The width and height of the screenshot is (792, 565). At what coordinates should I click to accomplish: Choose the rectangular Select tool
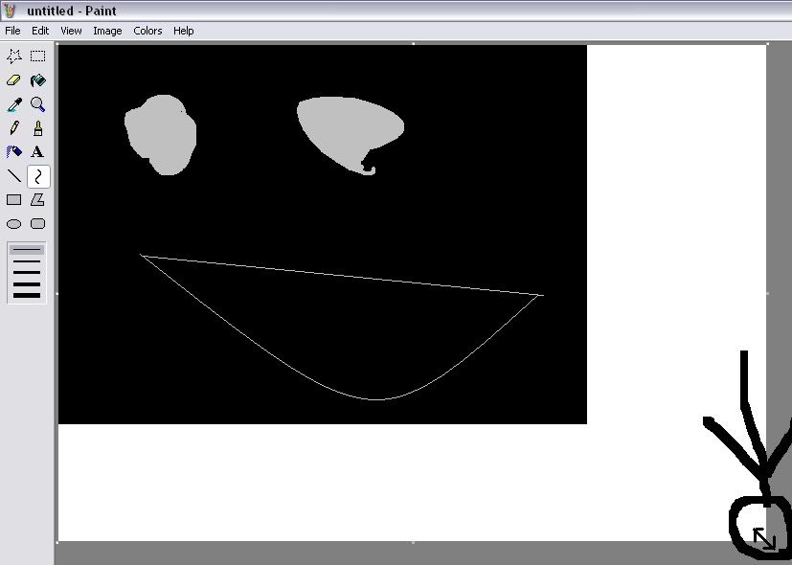pyautogui.click(x=38, y=56)
